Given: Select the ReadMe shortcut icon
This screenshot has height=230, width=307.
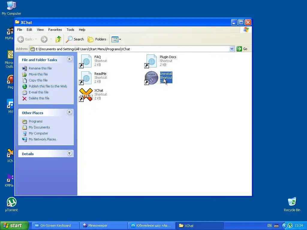Looking at the screenshot, I should click(x=85, y=78).
